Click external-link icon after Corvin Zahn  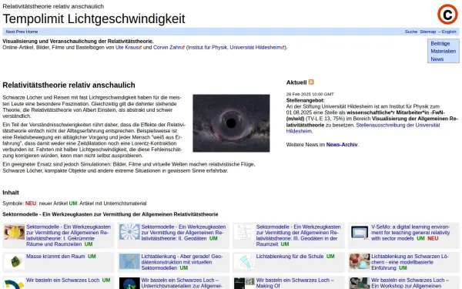click(183, 48)
